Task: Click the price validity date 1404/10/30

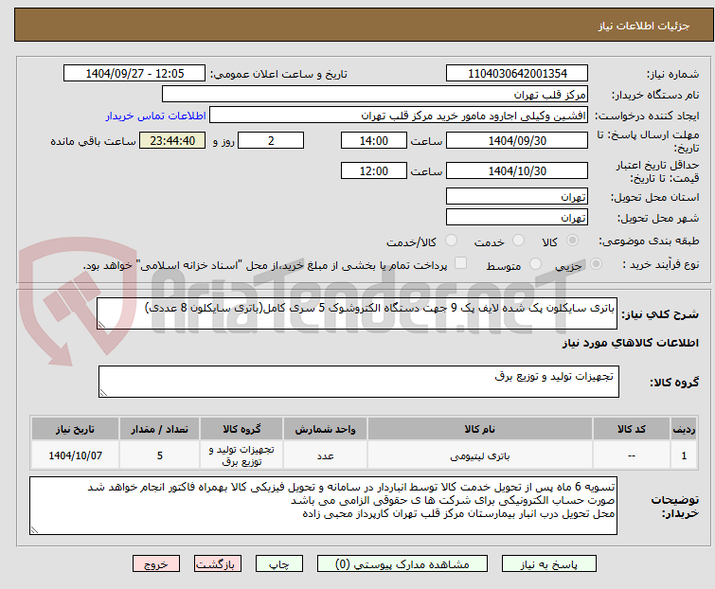Action: (517, 171)
